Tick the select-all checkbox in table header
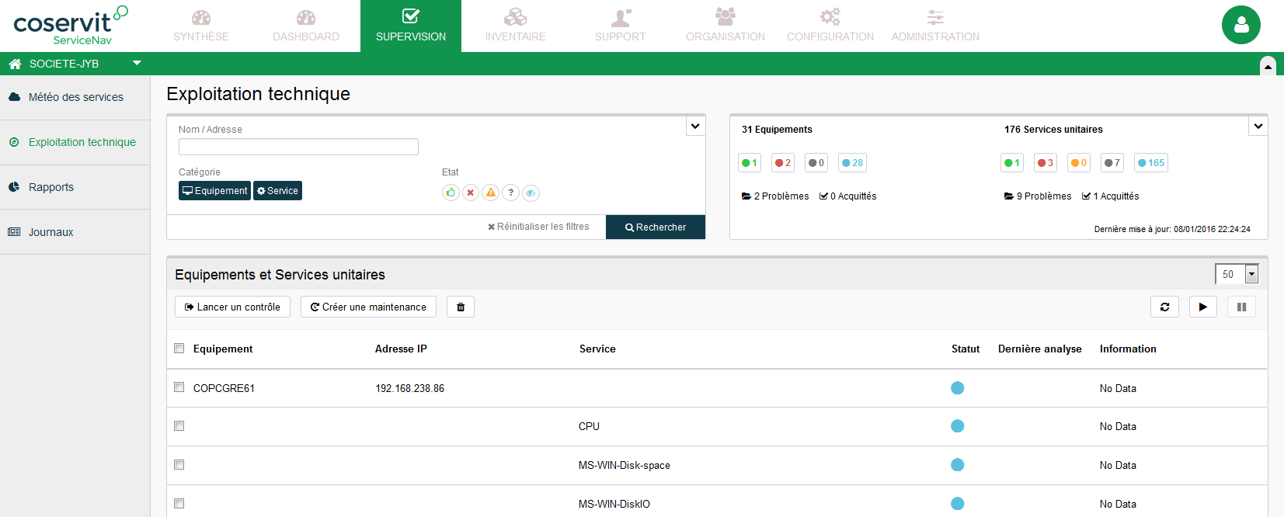 click(x=179, y=349)
